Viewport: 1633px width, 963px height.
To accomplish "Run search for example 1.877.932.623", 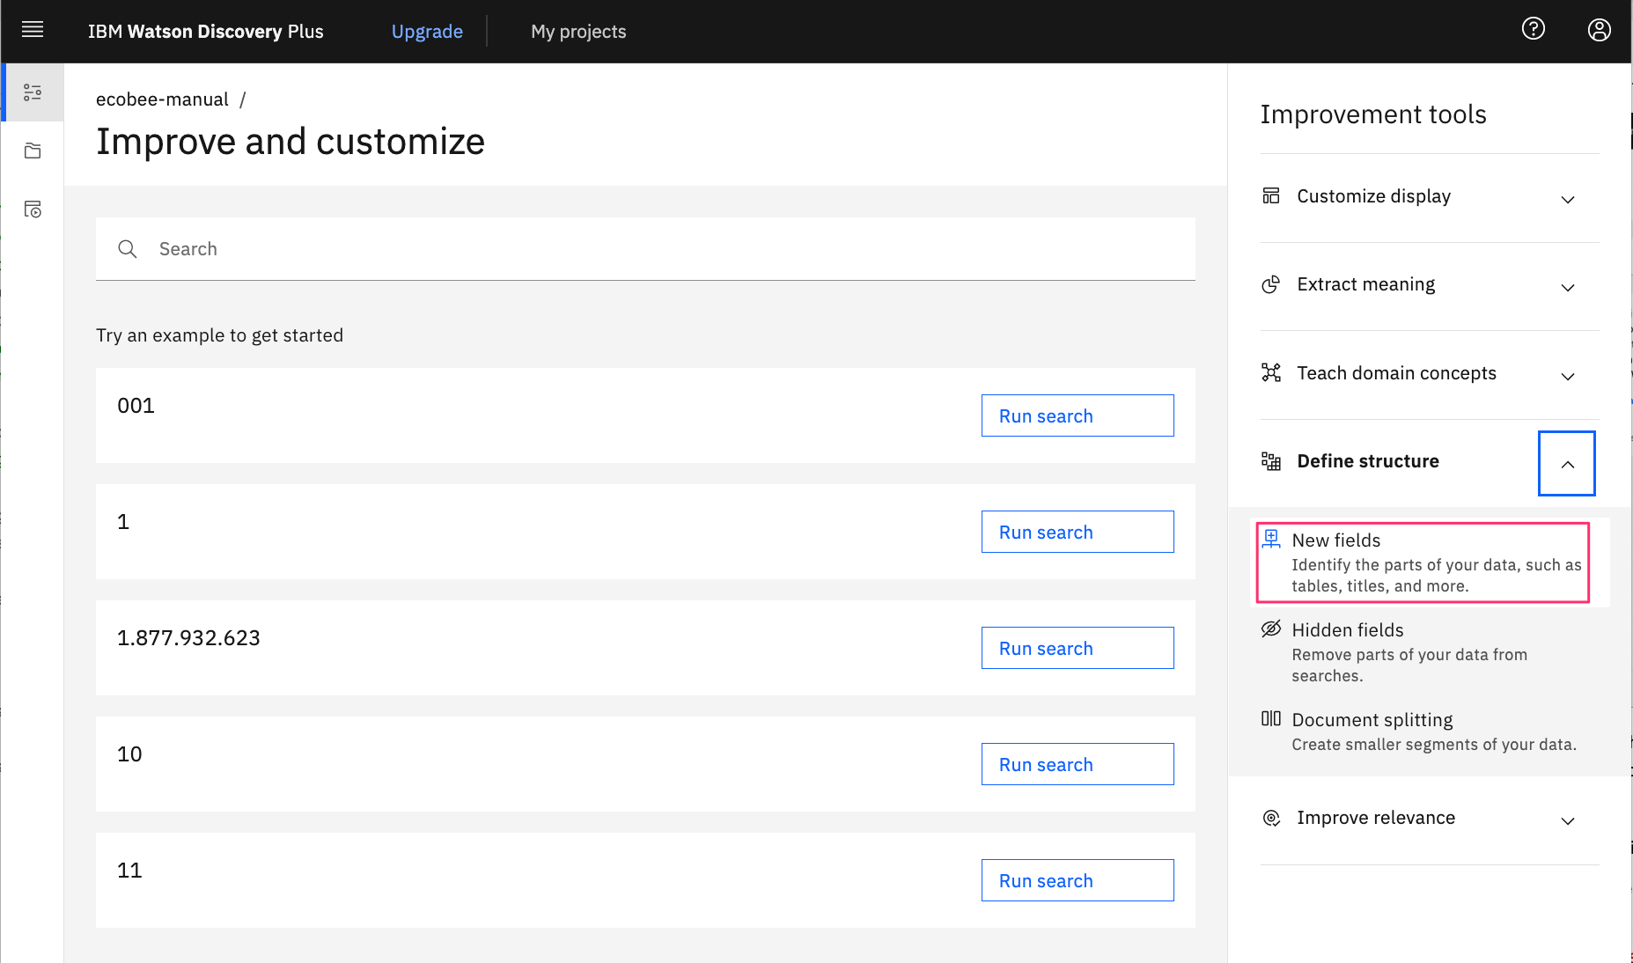I will click(1078, 648).
